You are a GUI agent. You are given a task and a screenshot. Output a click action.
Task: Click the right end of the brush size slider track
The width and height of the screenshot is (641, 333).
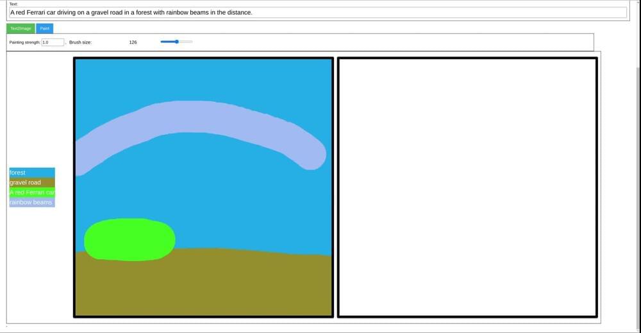tap(191, 42)
